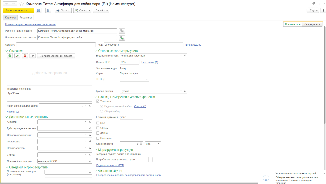The width and height of the screenshot is (326, 184).
Task: Click the Записать и закрыть button
Action: [18, 10]
